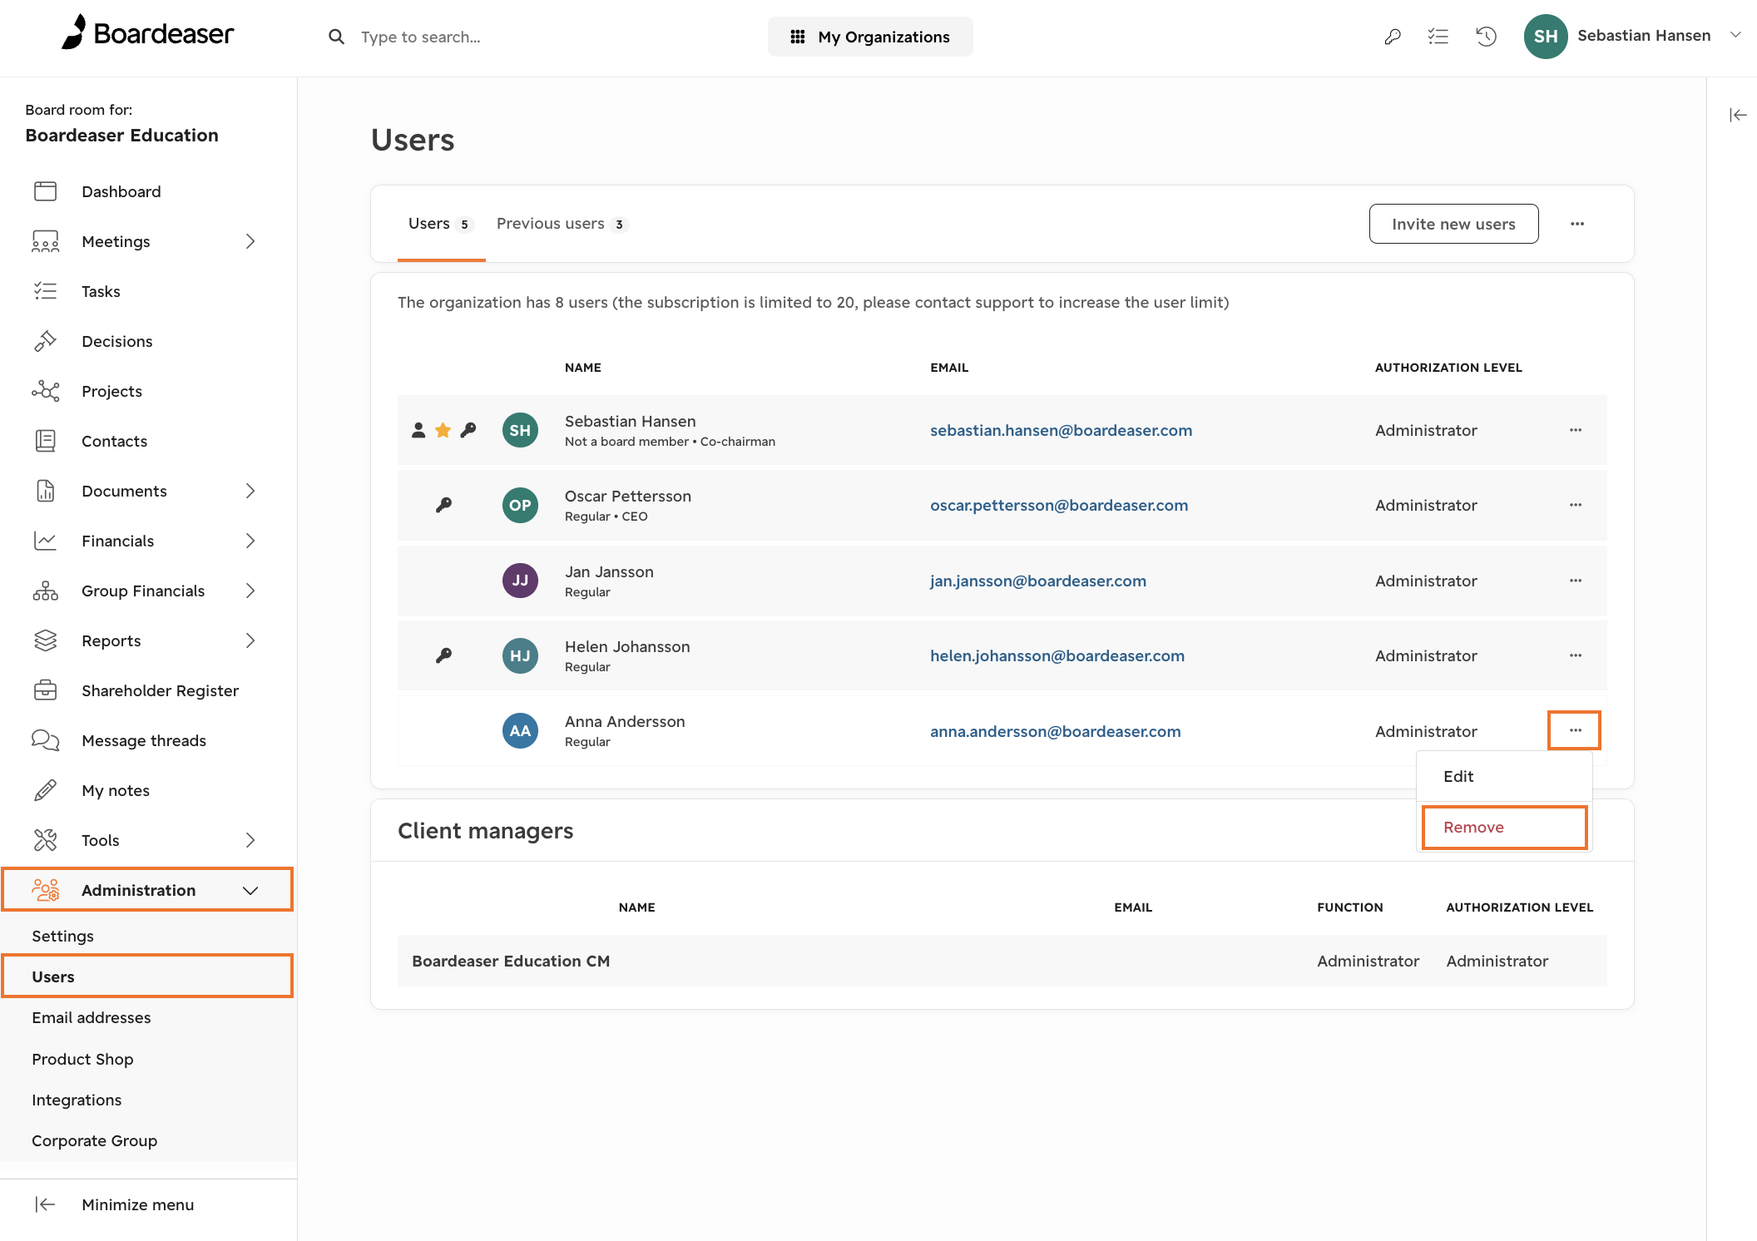Expand the Tools submenu
Screen dimensions: 1757x1241
click(250, 840)
